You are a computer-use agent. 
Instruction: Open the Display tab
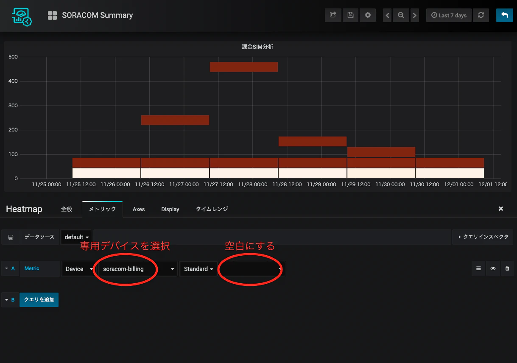coord(170,209)
